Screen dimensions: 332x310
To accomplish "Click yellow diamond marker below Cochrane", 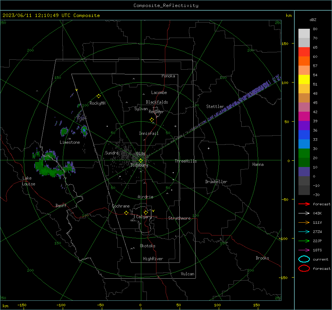I will click(x=126, y=213).
